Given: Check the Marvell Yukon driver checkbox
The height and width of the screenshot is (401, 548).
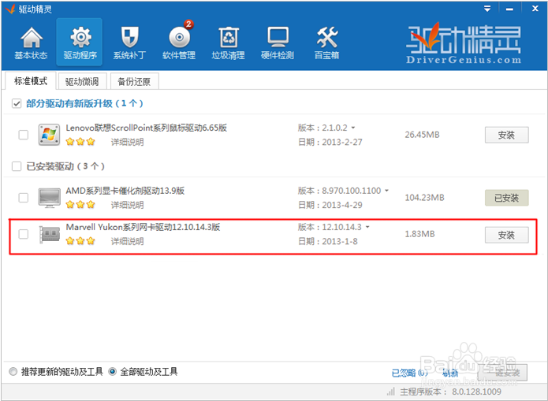Looking at the screenshot, I should (24, 234).
